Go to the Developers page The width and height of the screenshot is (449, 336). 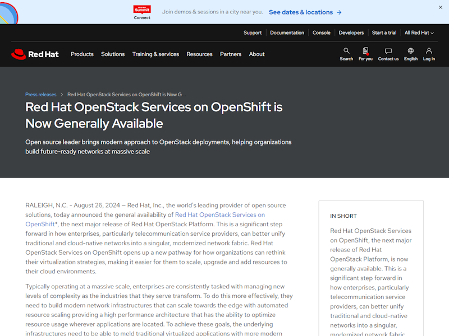(351, 32)
